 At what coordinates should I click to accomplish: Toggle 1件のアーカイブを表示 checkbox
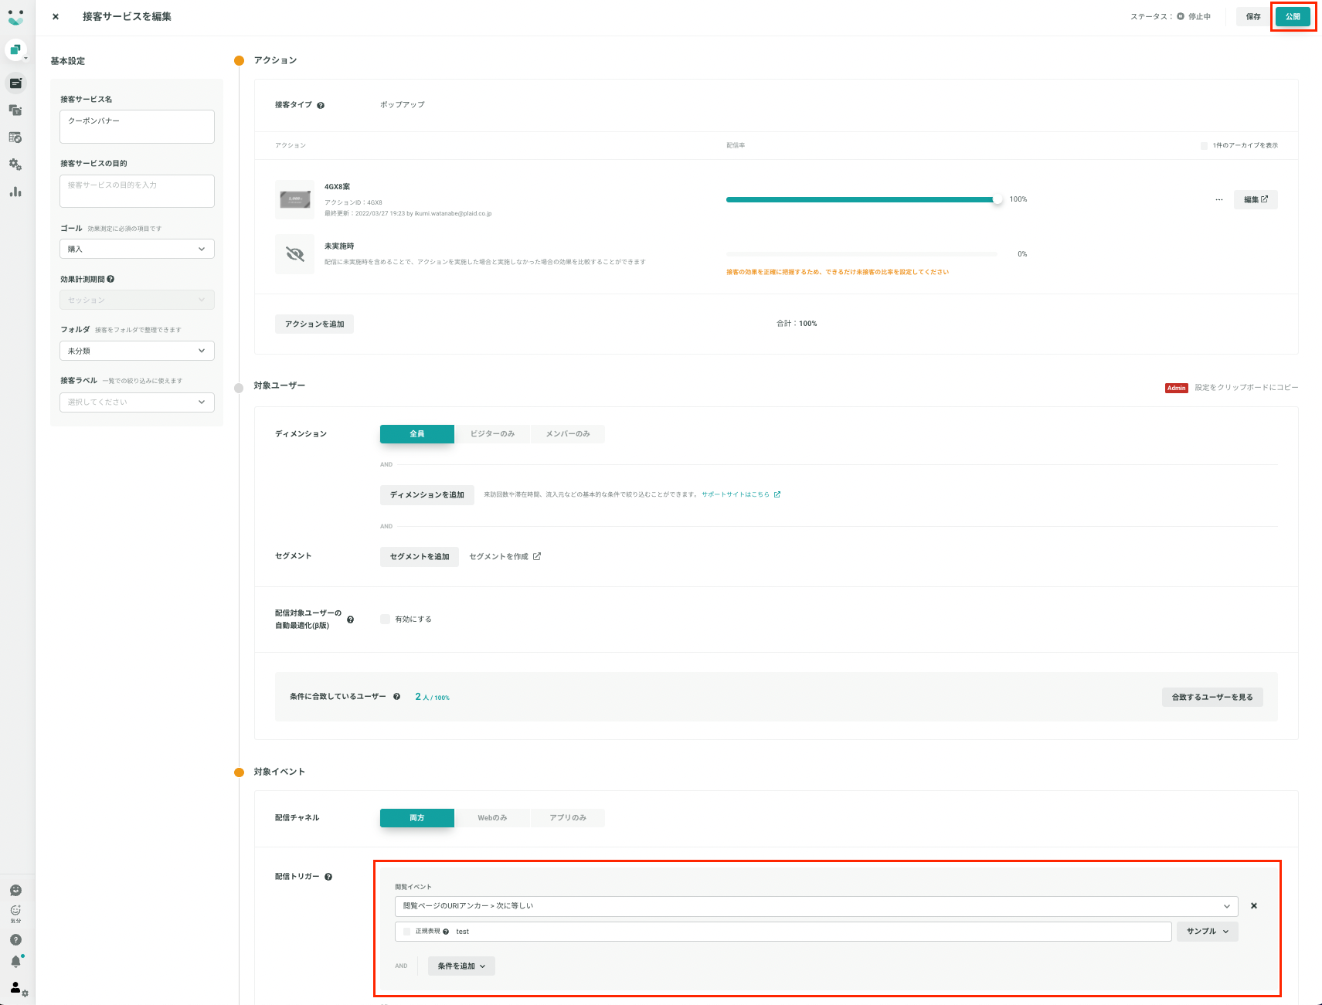(x=1204, y=145)
